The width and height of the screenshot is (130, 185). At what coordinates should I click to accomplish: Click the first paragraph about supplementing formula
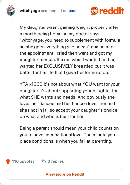tap(70, 50)
